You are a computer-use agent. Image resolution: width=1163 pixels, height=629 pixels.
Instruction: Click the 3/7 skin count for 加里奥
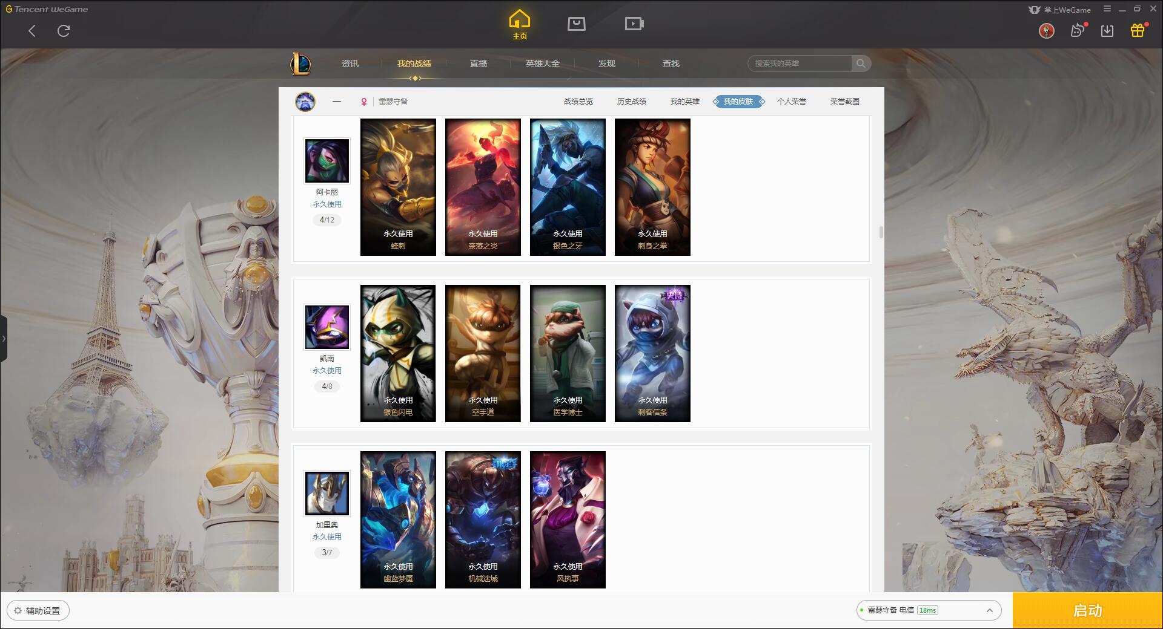tap(327, 553)
